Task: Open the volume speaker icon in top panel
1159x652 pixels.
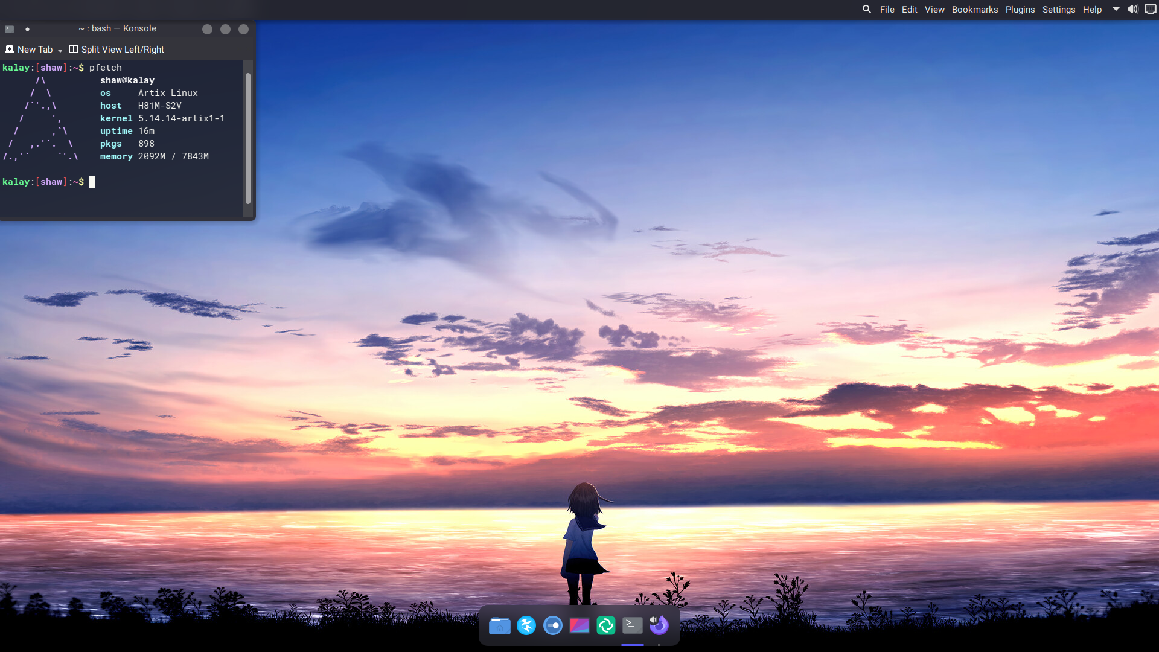Action: point(1133,9)
